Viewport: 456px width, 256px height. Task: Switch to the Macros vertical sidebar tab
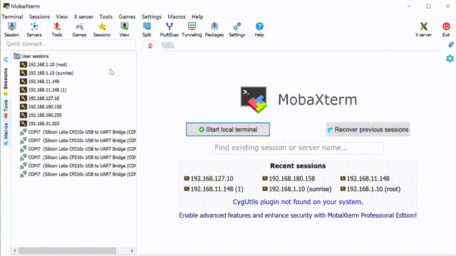(6, 134)
